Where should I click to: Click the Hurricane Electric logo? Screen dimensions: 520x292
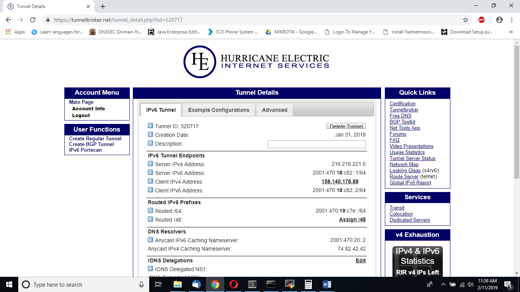point(256,62)
